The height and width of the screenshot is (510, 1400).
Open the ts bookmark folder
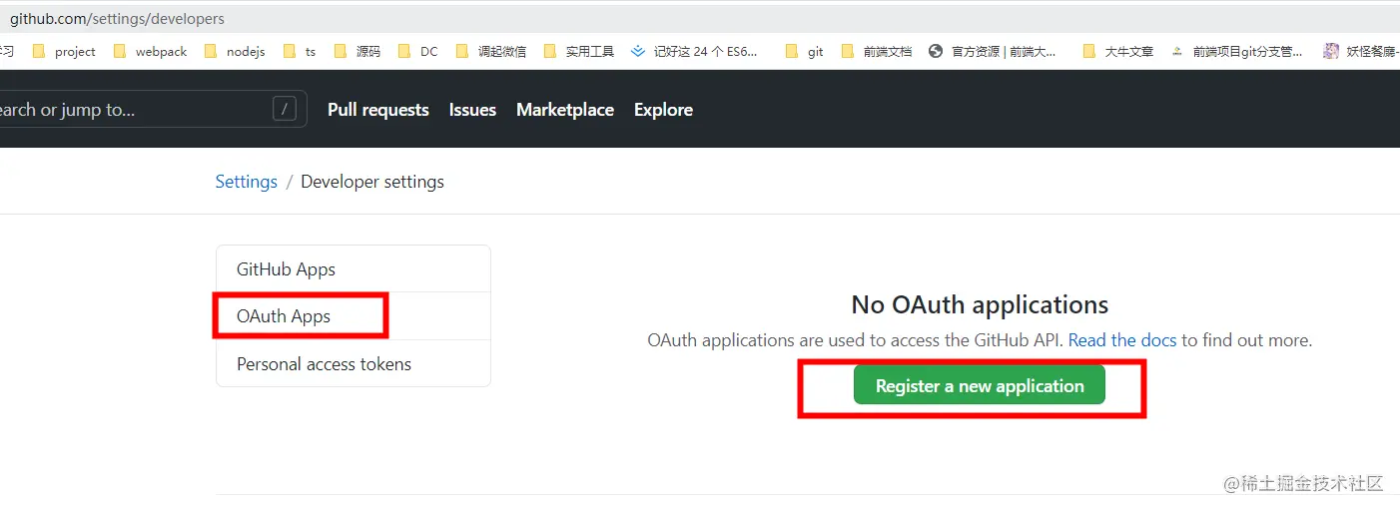click(x=300, y=51)
